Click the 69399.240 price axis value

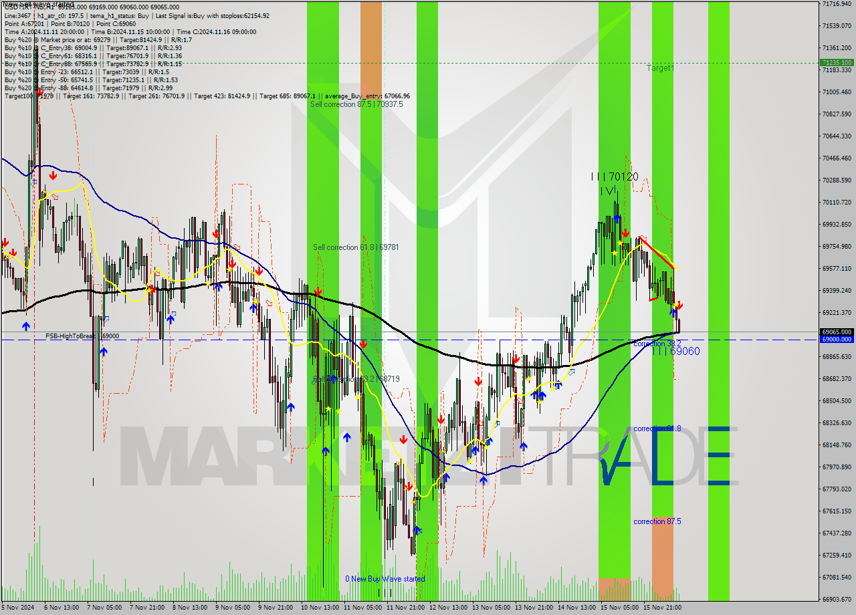point(837,290)
